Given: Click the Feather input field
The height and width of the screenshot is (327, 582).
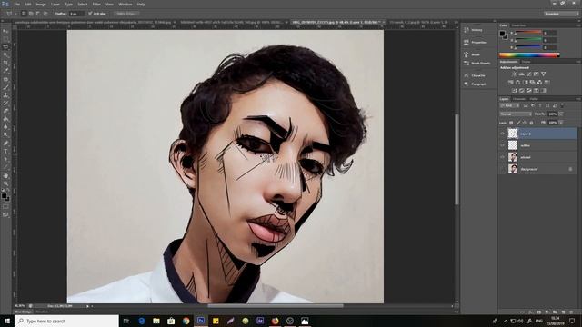Looking at the screenshot, I should [x=76, y=14].
